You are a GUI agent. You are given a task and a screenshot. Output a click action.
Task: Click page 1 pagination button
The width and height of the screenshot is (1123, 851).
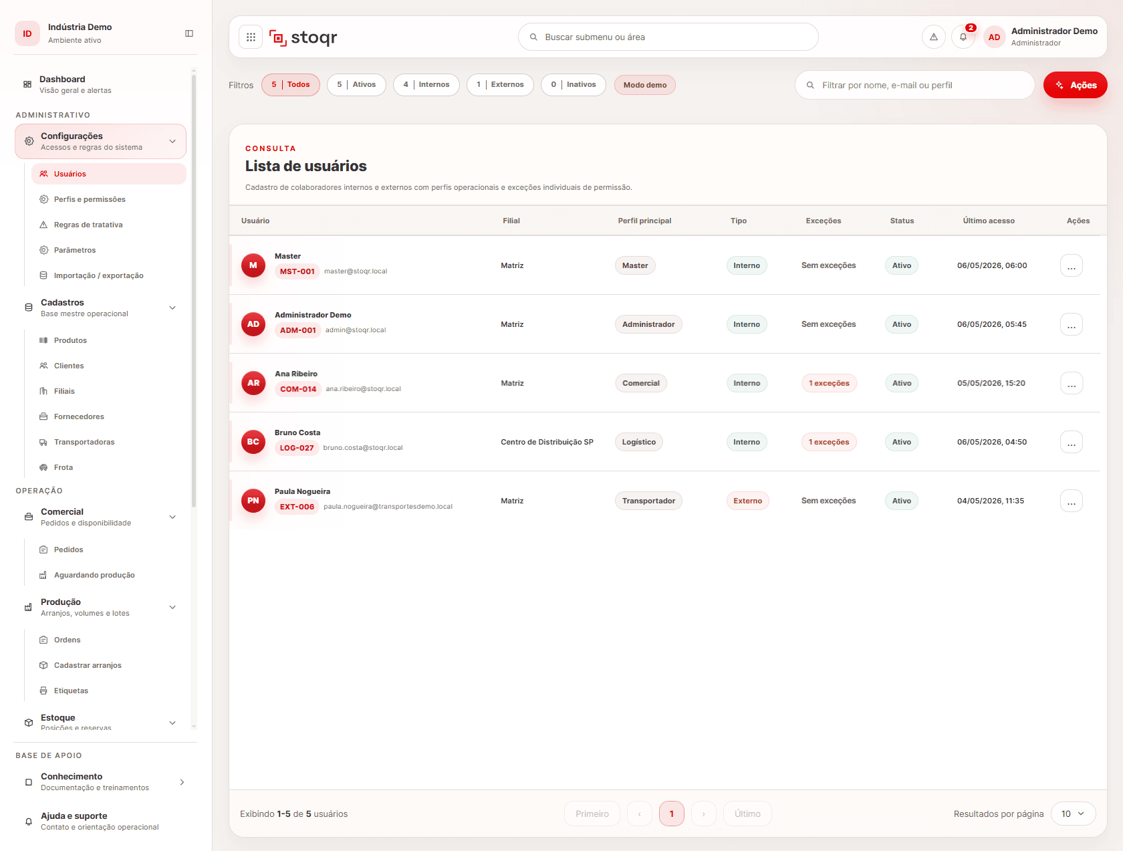pyautogui.click(x=672, y=814)
